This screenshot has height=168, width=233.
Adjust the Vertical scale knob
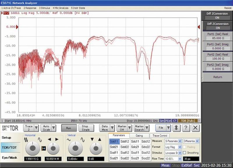pos(75,148)
